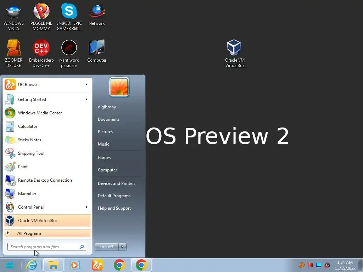This screenshot has height=272, width=363.
Task: Click the search magnifier in the search box
Action: click(x=82, y=247)
